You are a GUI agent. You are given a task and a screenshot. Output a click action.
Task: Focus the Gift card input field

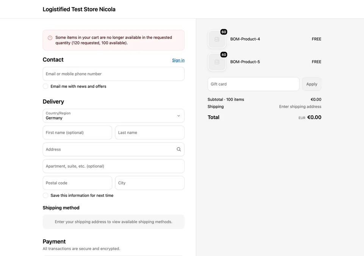pyautogui.click(x=254, y=84)
